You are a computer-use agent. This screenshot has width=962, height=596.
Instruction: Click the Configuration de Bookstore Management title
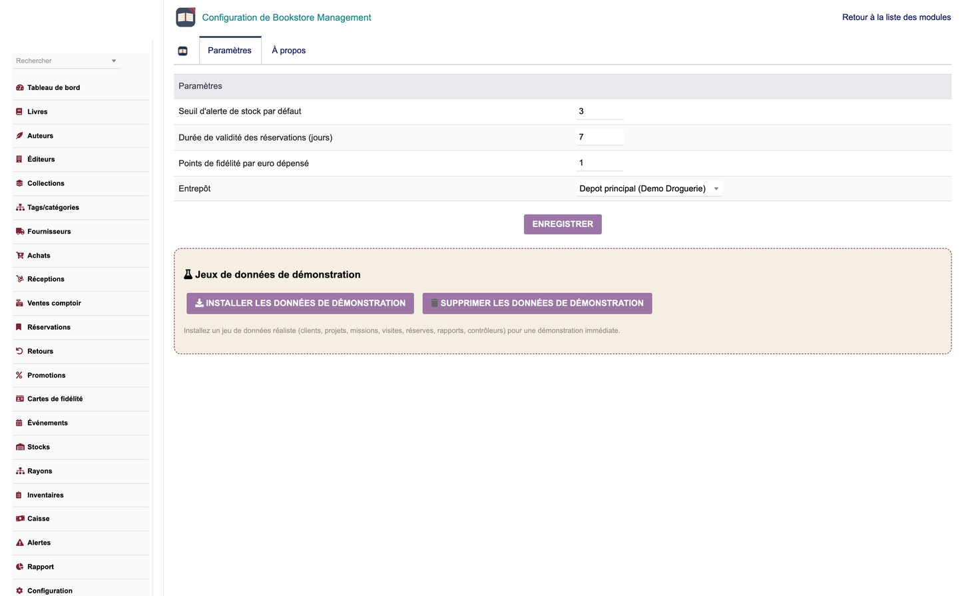click(x=287, y=17)
